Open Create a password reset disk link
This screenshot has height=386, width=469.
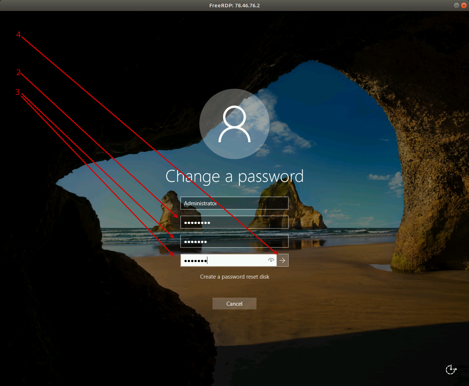coord(234,277)
